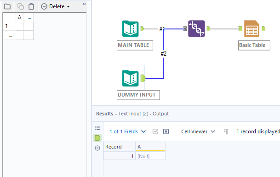280x177 pixels.
Task: Click the copy icon in toolbar
Action: [x=21, y=6]
